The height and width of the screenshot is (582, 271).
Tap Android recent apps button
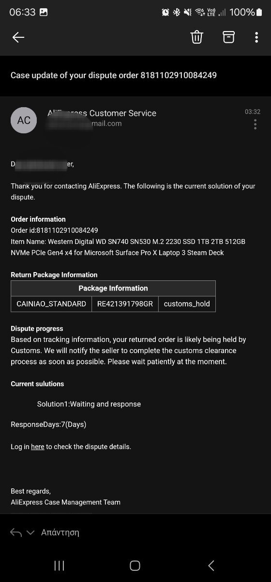pos(59,566)
